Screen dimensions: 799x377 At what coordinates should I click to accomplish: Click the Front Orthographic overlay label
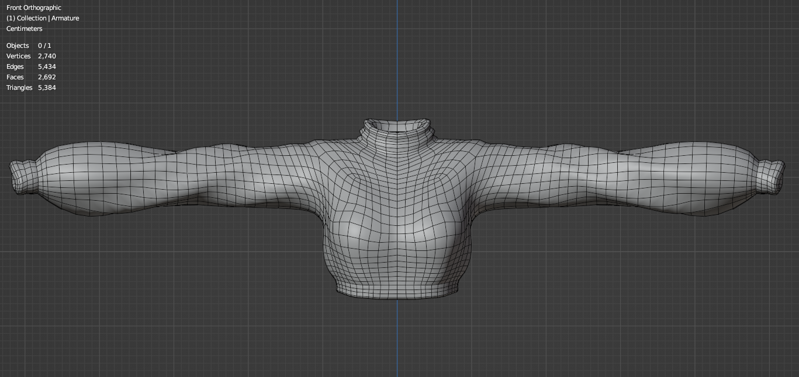click(x=33, y=8)
